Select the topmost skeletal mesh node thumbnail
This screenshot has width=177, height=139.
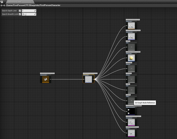click(131, 25)
